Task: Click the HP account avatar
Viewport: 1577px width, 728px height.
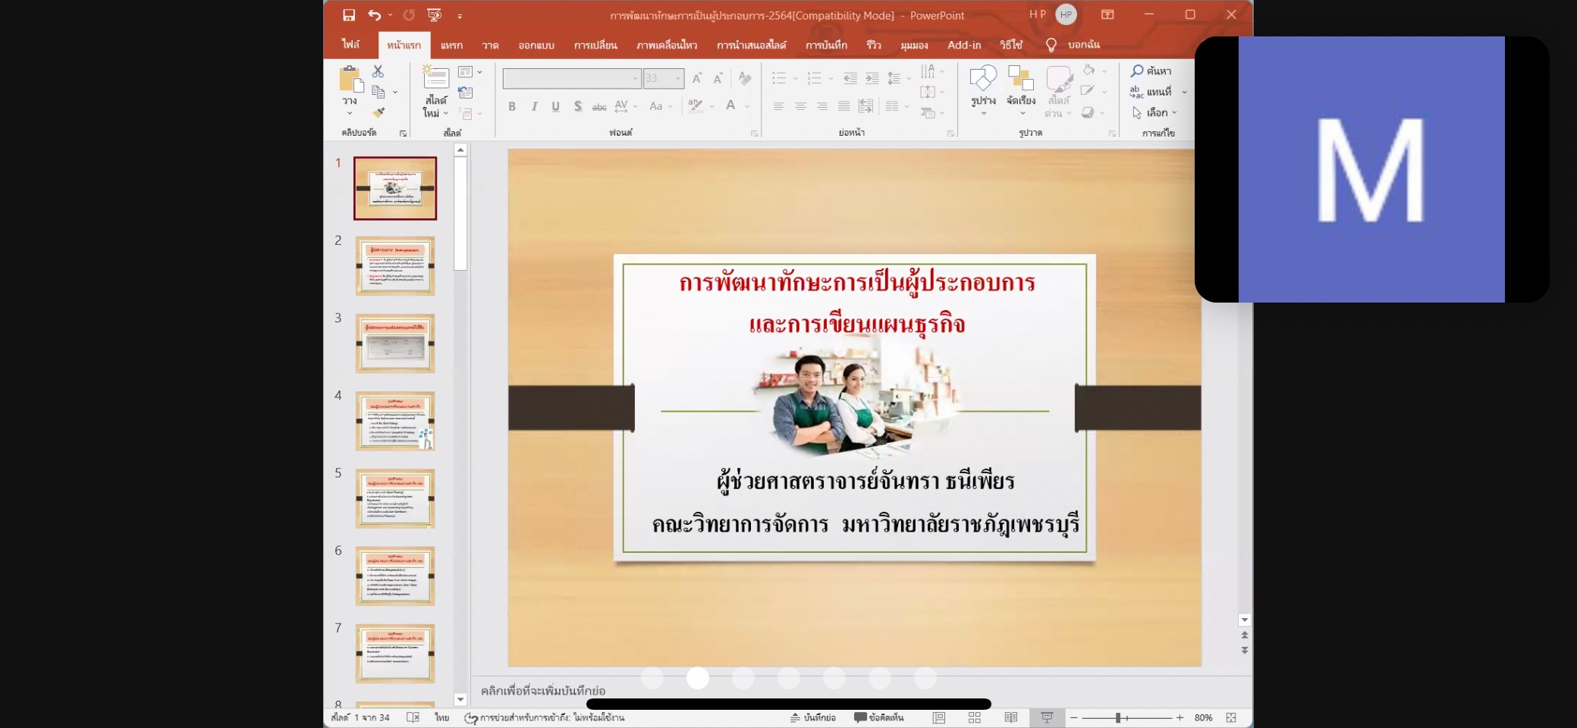Action: [1066, 14]
